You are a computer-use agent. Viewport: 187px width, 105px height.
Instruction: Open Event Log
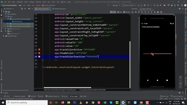click(x=164, y=96)
